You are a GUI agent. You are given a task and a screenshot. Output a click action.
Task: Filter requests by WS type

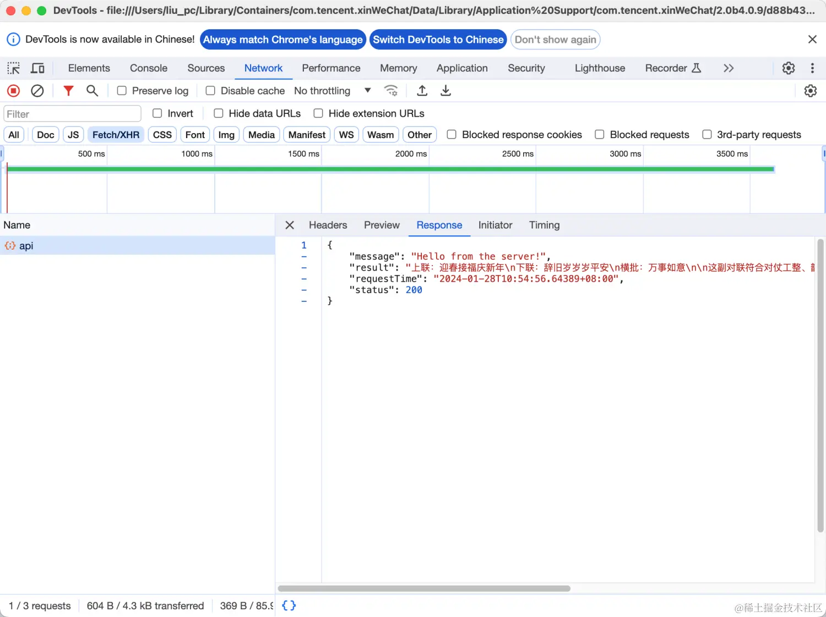[x=346, y=135]
